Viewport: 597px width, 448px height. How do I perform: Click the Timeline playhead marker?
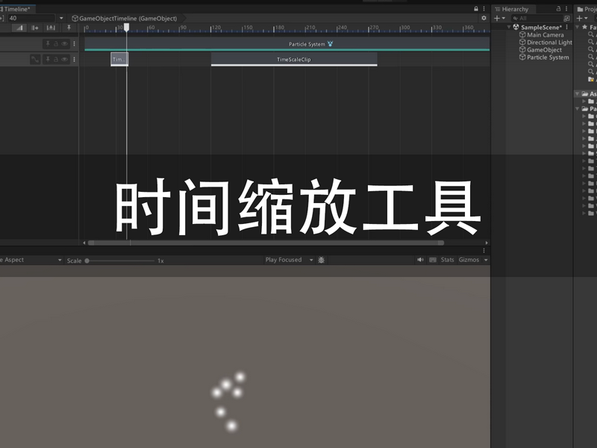tap(126, 27)
